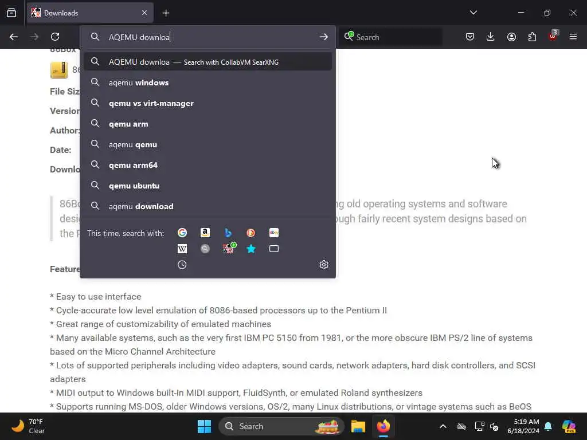Screen dimensions: 587x440
Task: Click the uBlock Origin extension icon
Action: pyautogui.click(x=553, y=36)
